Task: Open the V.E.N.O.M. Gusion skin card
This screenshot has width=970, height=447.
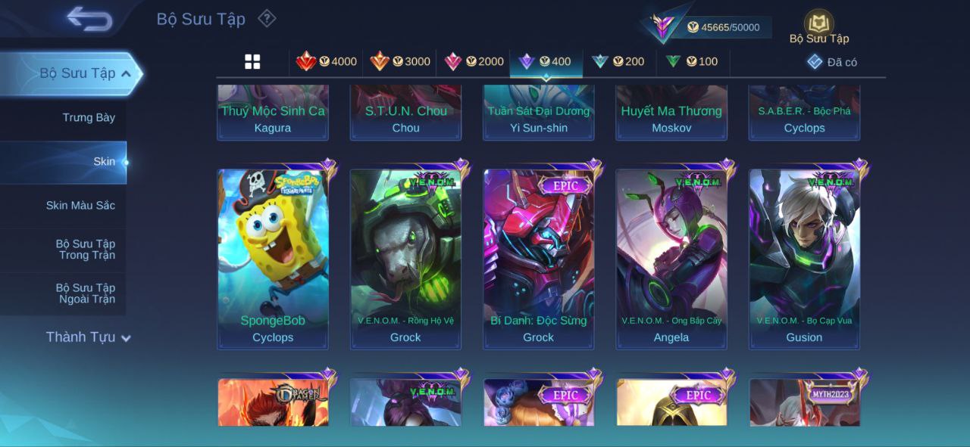Action: click(x=804, y=259)
